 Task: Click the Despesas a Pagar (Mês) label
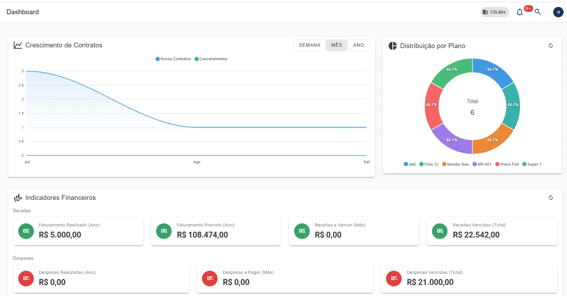pyautogui.click(x=248, y=272)
